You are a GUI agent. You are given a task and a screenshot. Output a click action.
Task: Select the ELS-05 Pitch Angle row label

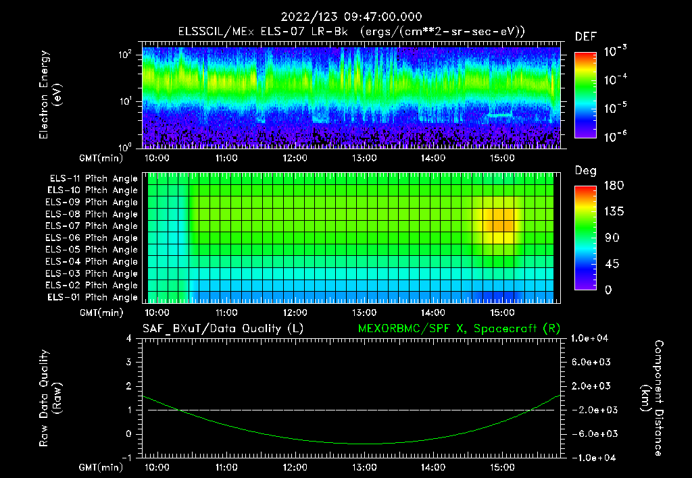91,250
